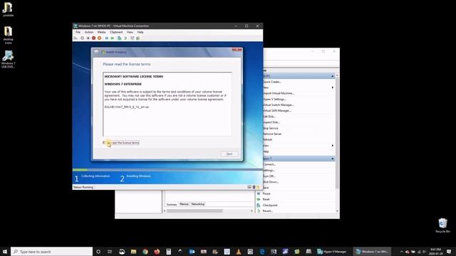Expand the New submenu arrow in Actions
This screenshot has width=456, height=256.
333,87
